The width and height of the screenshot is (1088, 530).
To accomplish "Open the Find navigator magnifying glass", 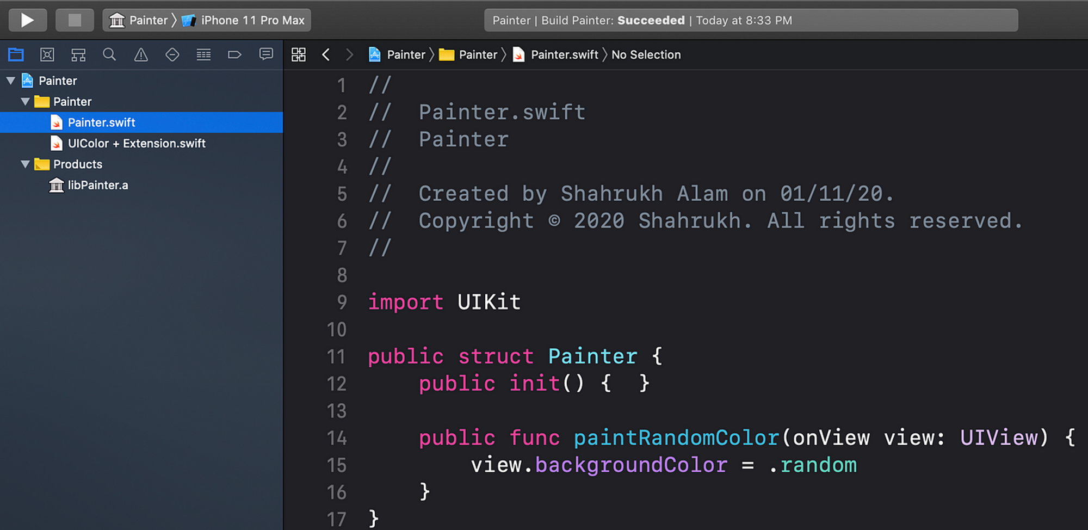I will (x=109, y=54).
